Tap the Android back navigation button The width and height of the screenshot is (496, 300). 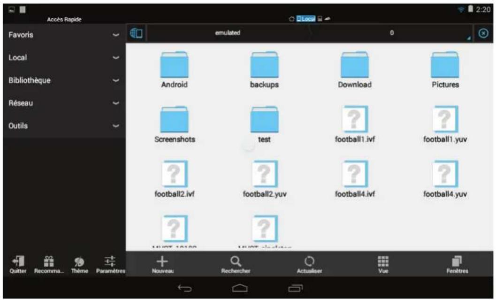[185, 288]
